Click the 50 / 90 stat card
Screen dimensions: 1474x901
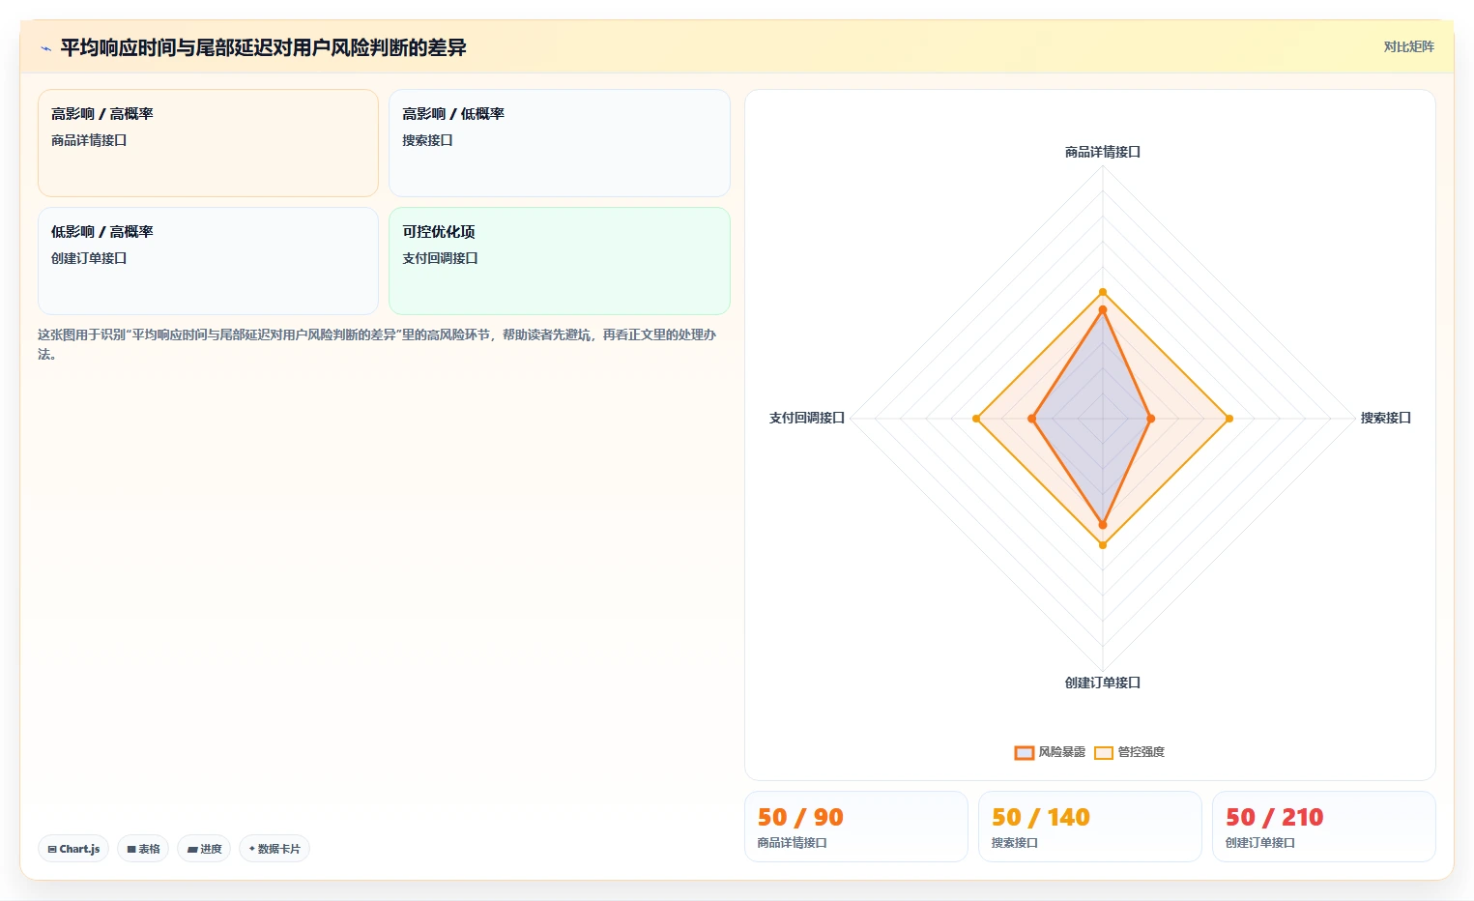tap(855, 827)
